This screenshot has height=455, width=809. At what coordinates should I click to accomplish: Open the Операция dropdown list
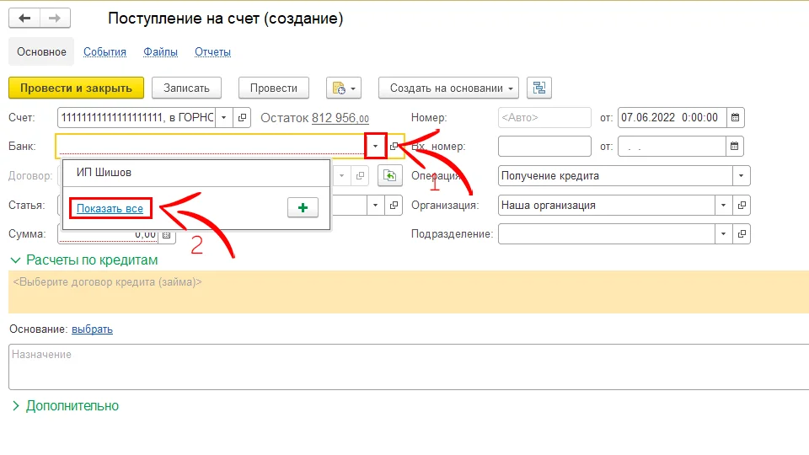pos(741,176)
